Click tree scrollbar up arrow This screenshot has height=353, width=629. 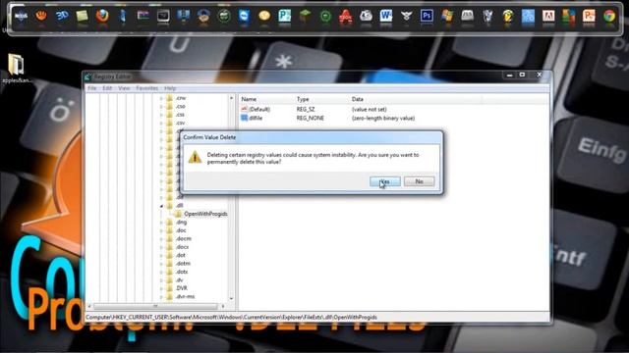(x=232, y=98)
